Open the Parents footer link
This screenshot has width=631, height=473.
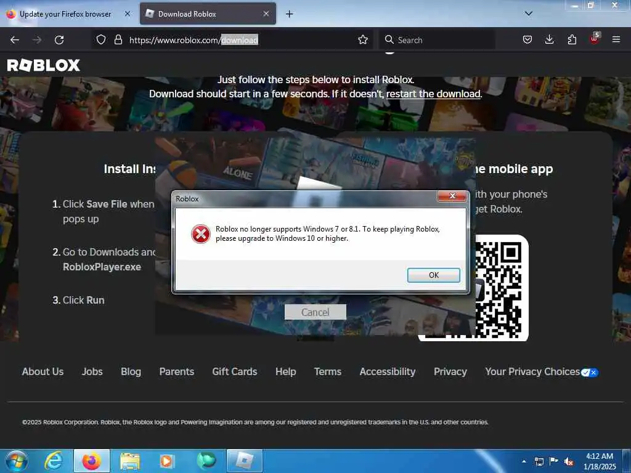pos(177,371)
